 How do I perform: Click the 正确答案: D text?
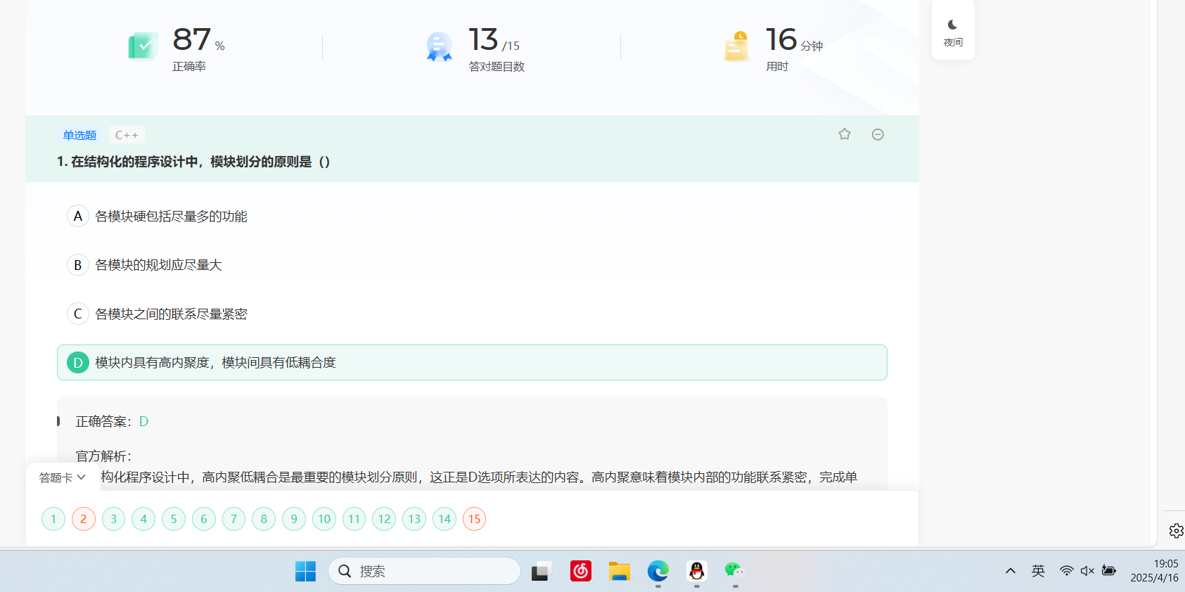click(112, 421)
